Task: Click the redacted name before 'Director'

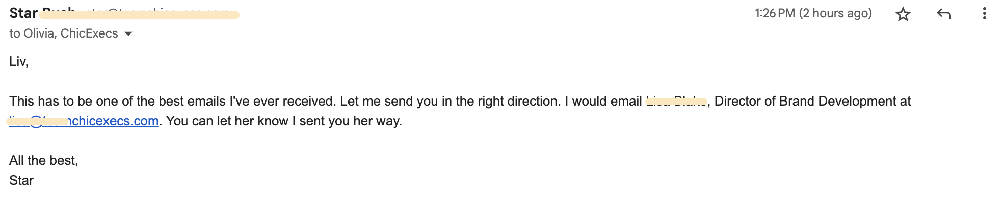Action: [676, 101]
